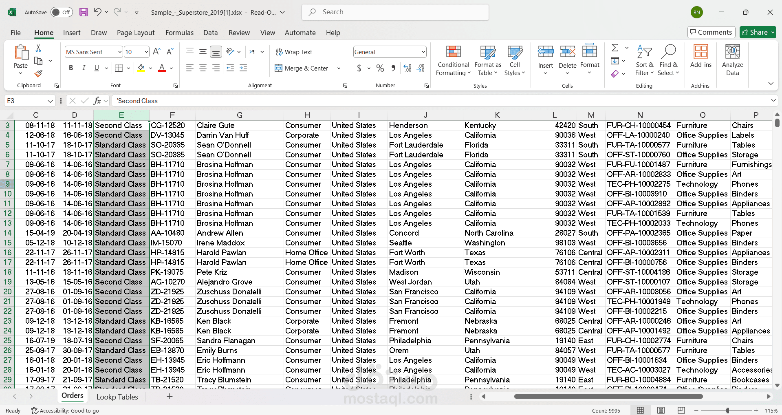Switch to the Formulas ribbon tab
The width and height of the screenshot is (782, 415).
coord(179,33)
